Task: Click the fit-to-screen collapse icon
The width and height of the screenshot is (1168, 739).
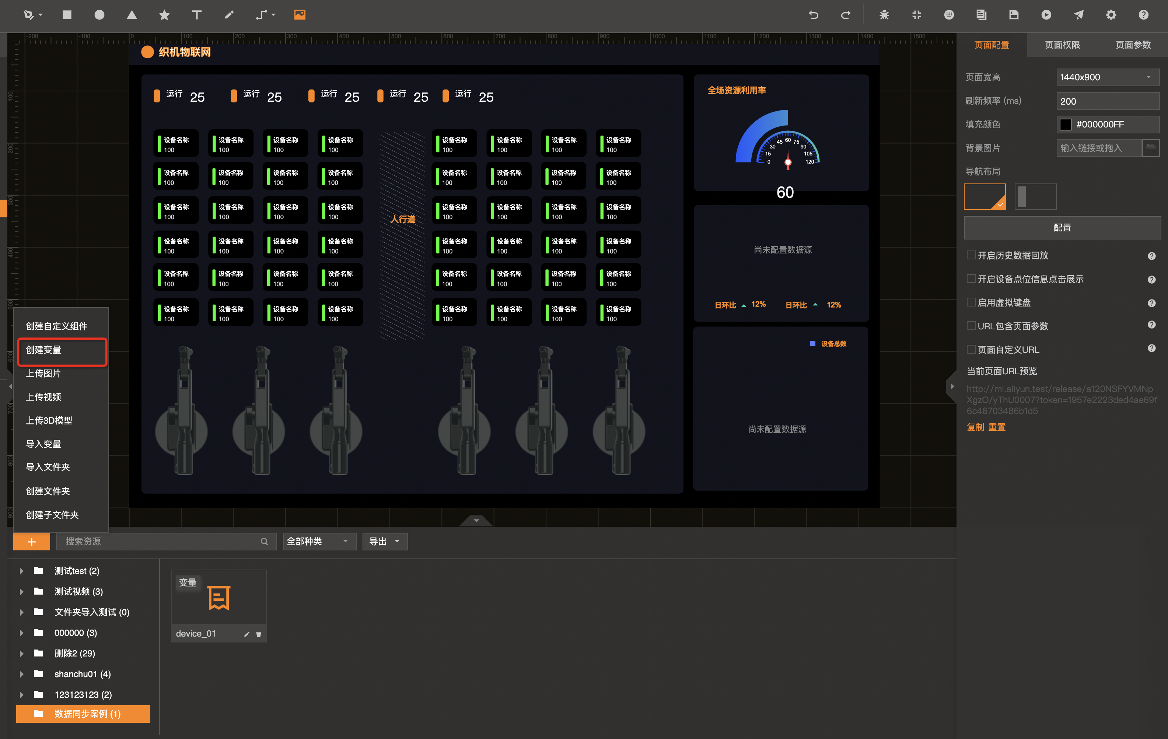Action: pyautogui.click(x=916, y=15)
